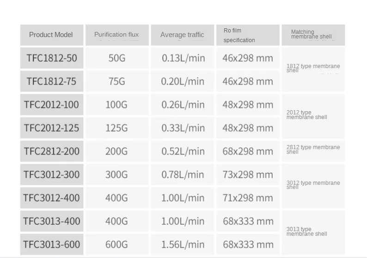Click the 600G purification flux value
The image size is (367, 258).
point(117,244)
